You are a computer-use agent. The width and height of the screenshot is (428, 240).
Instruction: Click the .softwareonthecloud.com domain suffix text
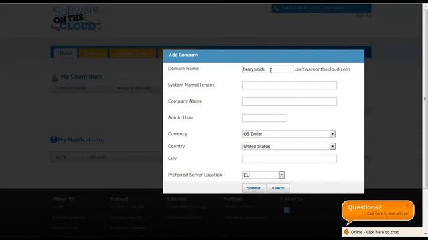pyautogui.click(x=322, y=69)
